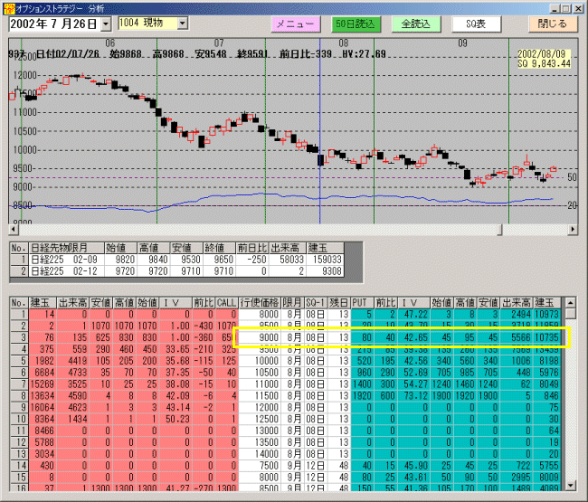The image size is (588, 502).
Task: Click scroll down arrow of options table
Action: click(571, 486)
